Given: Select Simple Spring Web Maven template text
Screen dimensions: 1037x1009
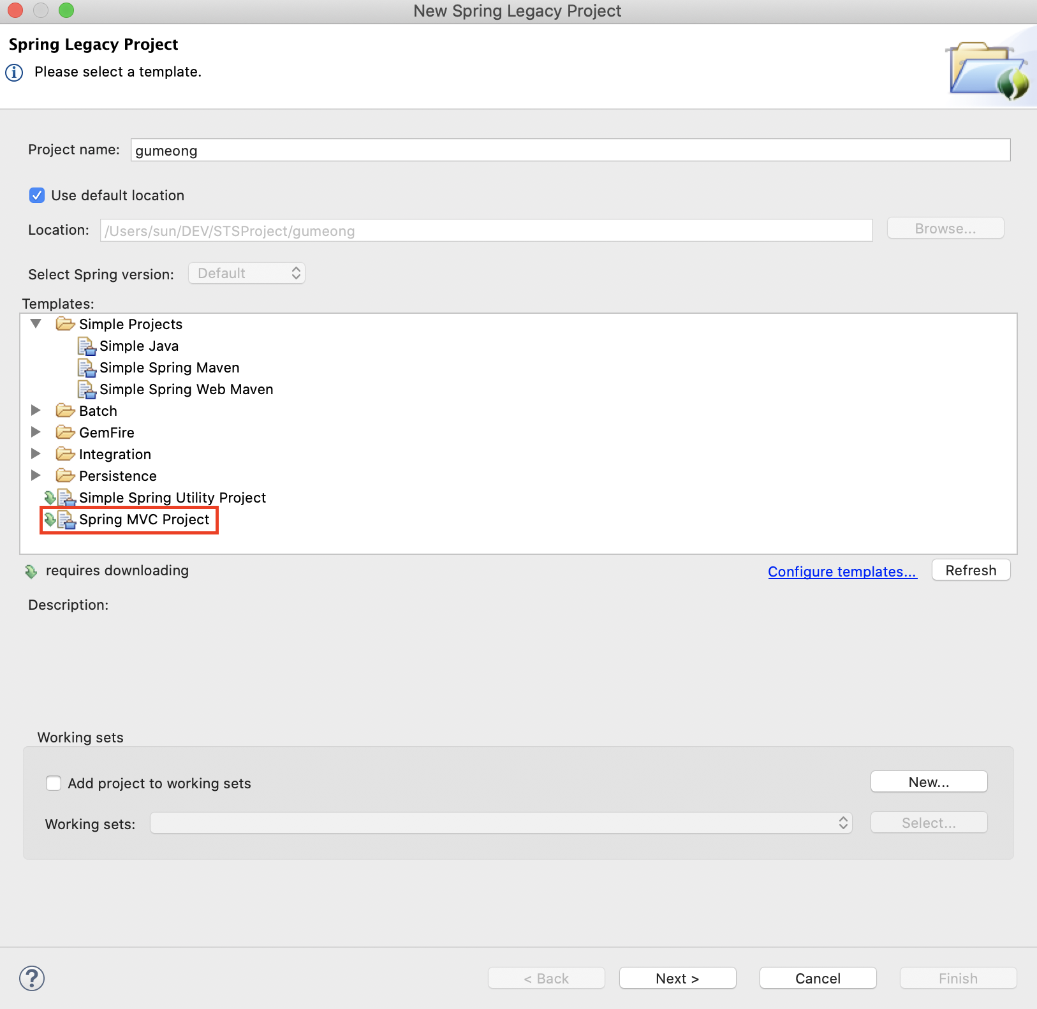Looking at the screenshot, I should coord(186,389).
